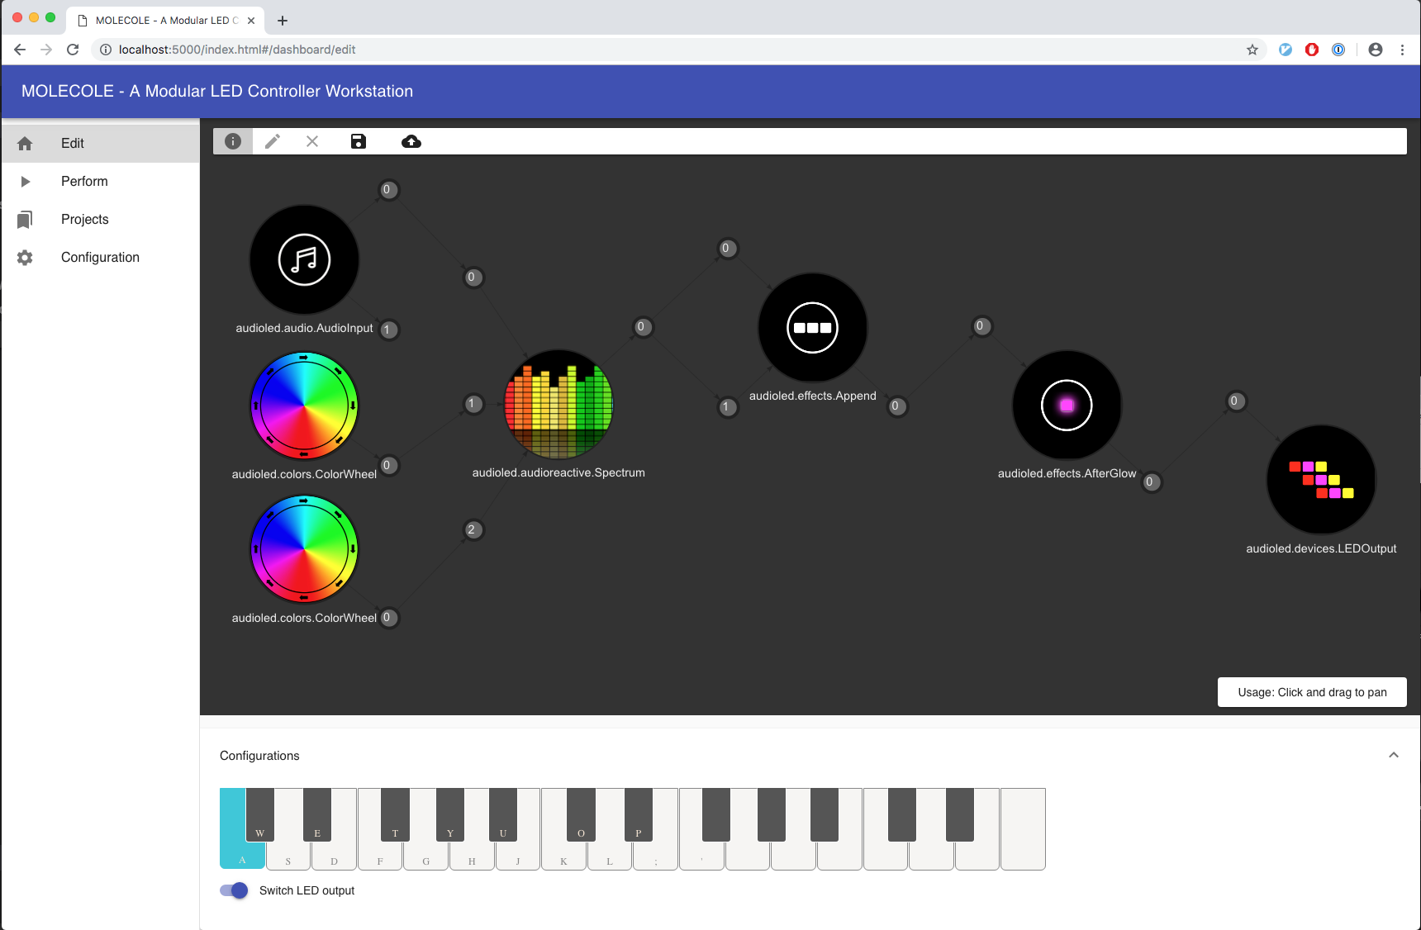Viewport: 1421px width, 930px height.
Task: Click the cloud upload icon
Action: pos(411,141)
